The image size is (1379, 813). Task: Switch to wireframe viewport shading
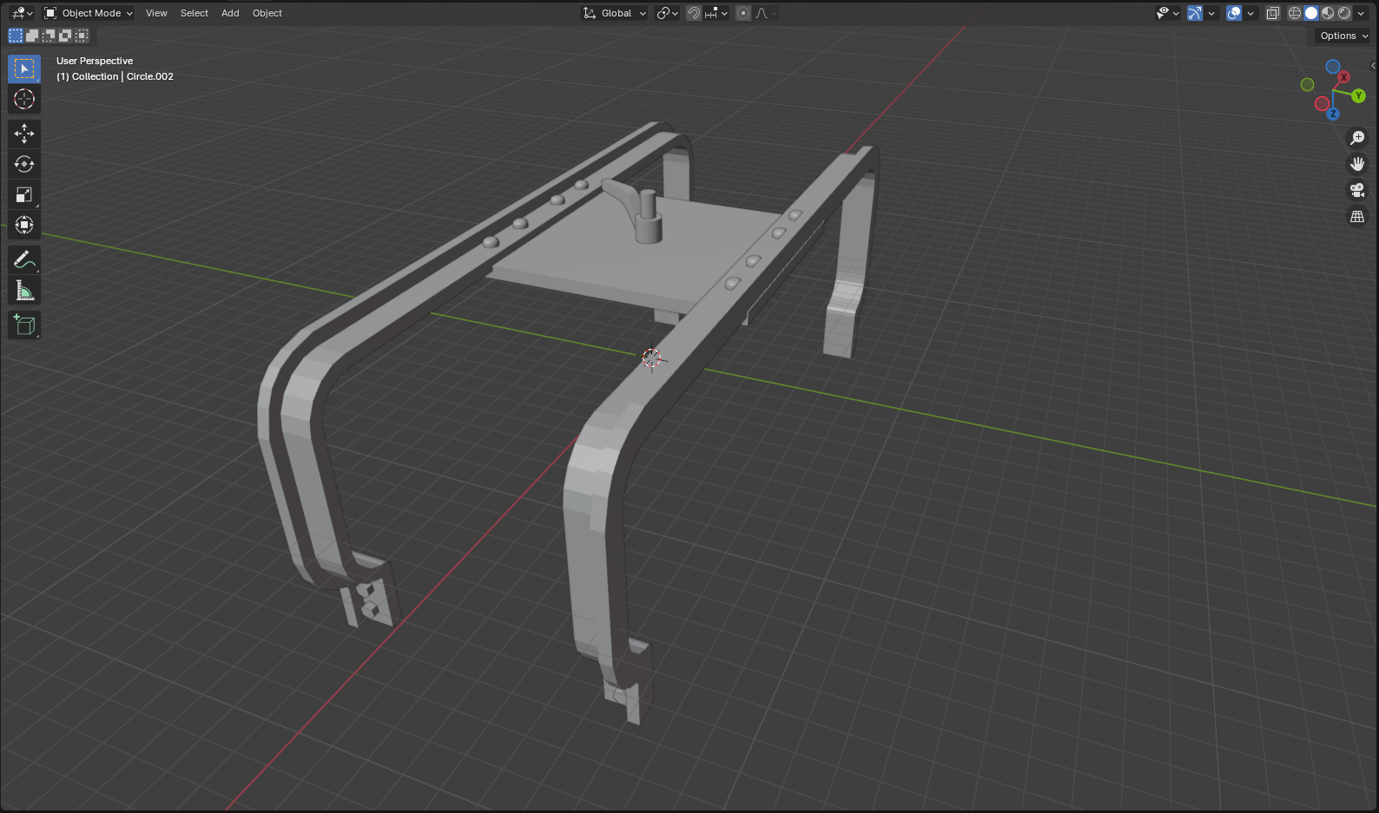tap(1295, 13)
